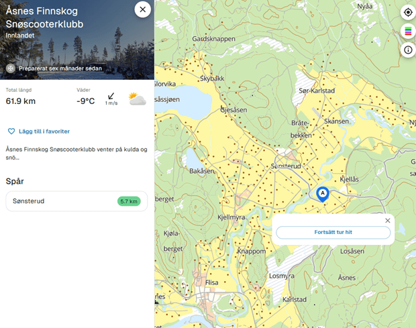Screen dimensions: 416x328
Task: Click the green 5.7 km badge
Action: click(128, 201)
